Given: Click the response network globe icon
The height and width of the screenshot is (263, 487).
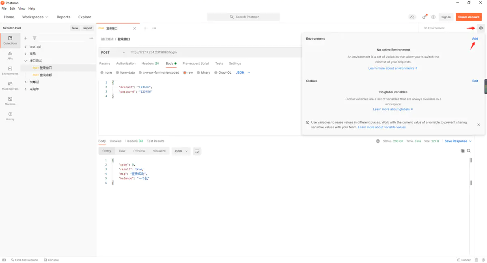Looking at the screenshot, I should click(x=378, y=141).
